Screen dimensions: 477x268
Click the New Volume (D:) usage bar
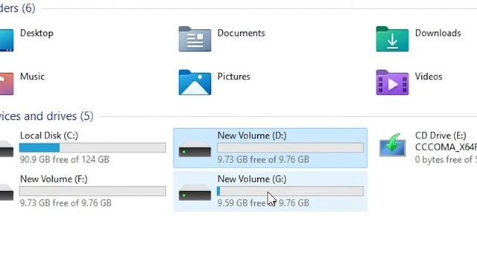(290, 147)
